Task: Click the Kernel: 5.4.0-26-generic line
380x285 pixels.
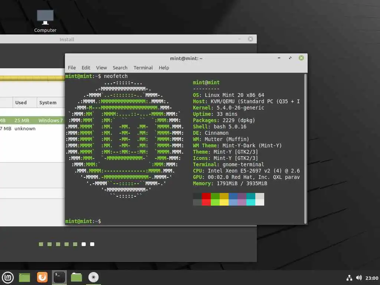Action: tap(229, 108)
